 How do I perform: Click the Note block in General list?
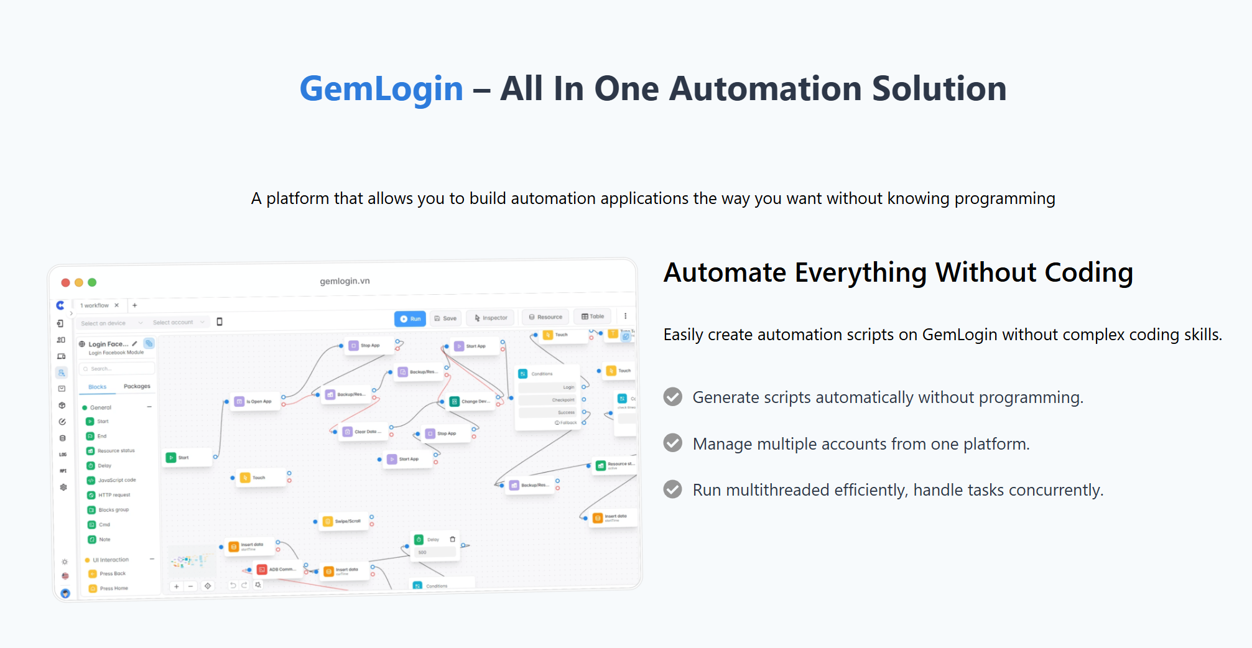pyautogui.click(x=100, y=539)
